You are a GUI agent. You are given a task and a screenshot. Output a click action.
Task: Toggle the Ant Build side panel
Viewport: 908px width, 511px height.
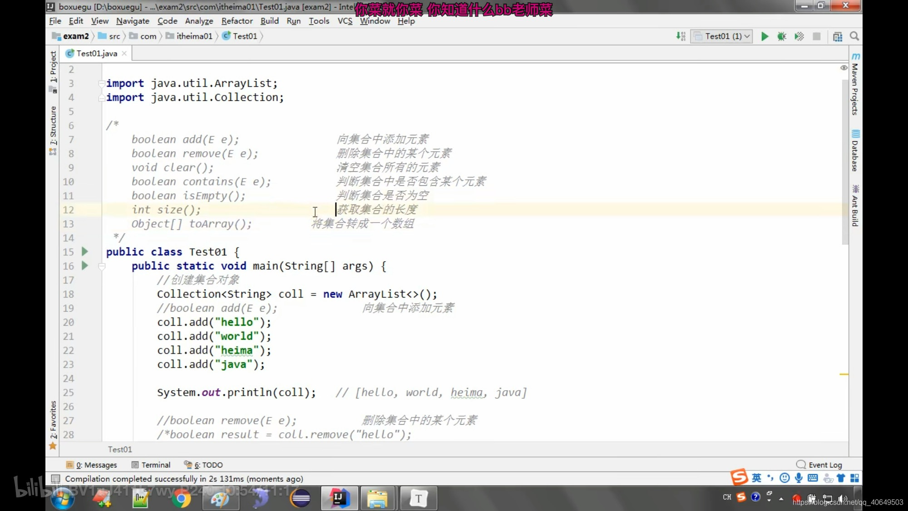pos(855,205)
